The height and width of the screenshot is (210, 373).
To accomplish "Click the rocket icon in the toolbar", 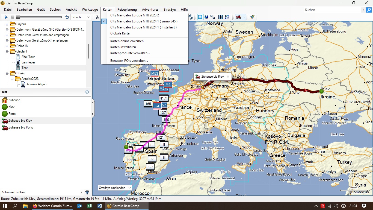I will (253, 17).
